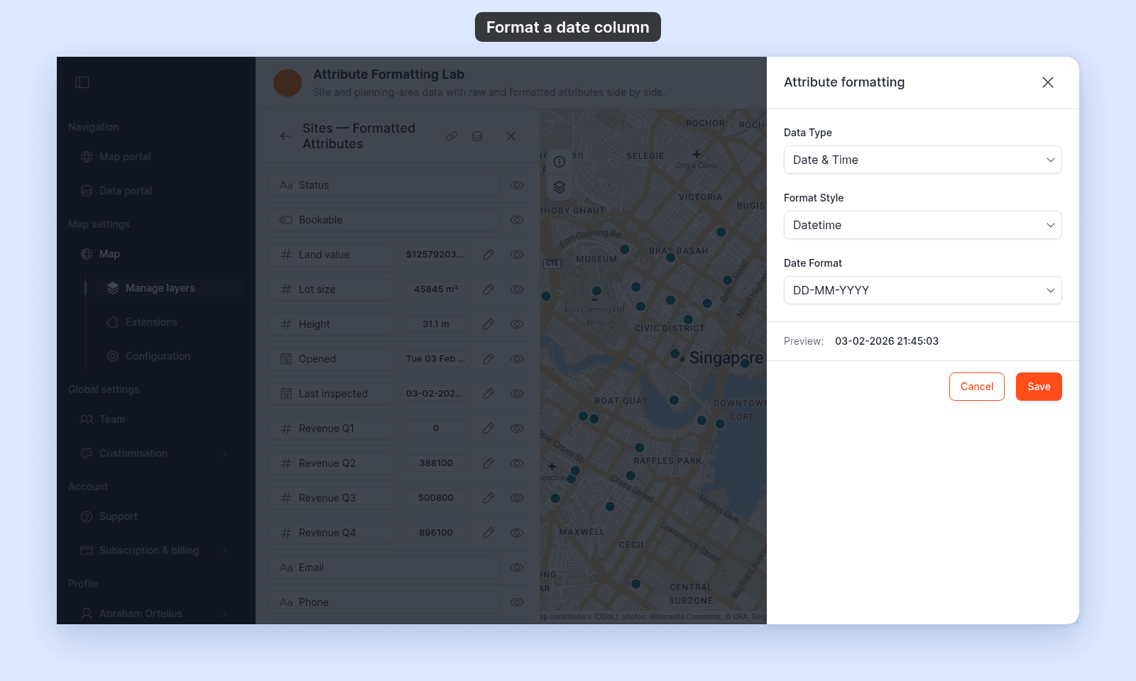
Task: Click the link icon in Sites header
Action: [452, 136]
